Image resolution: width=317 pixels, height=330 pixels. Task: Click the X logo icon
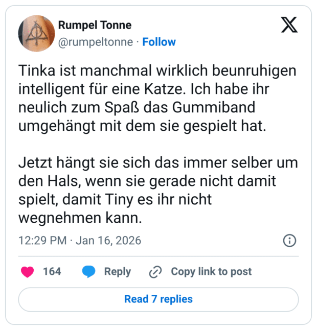[289, 25]
